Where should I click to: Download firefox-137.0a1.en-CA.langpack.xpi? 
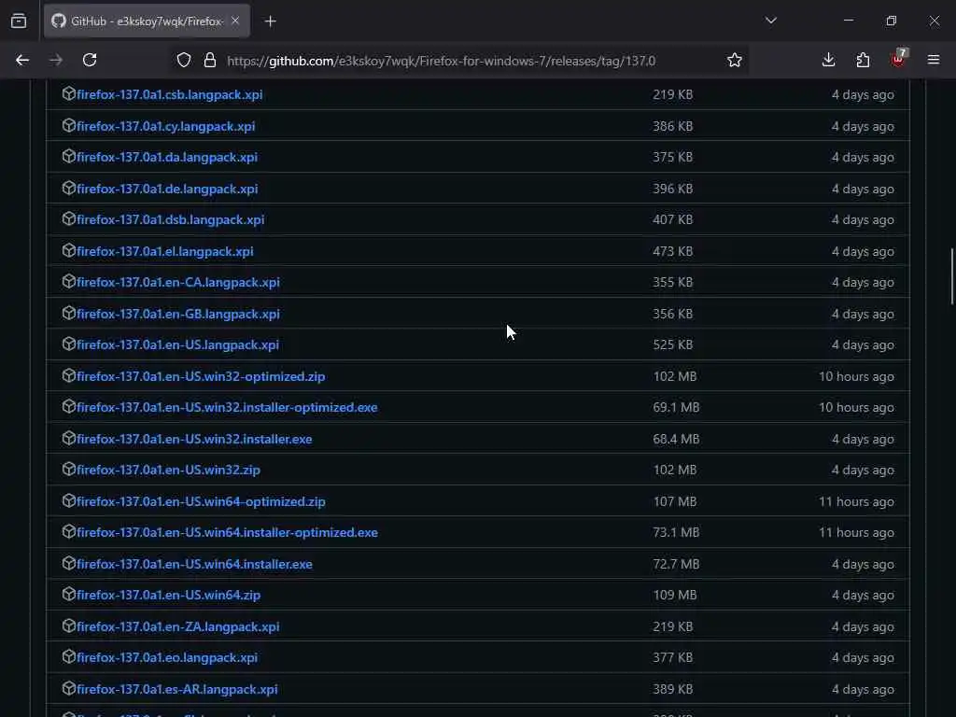coord(178,283)
